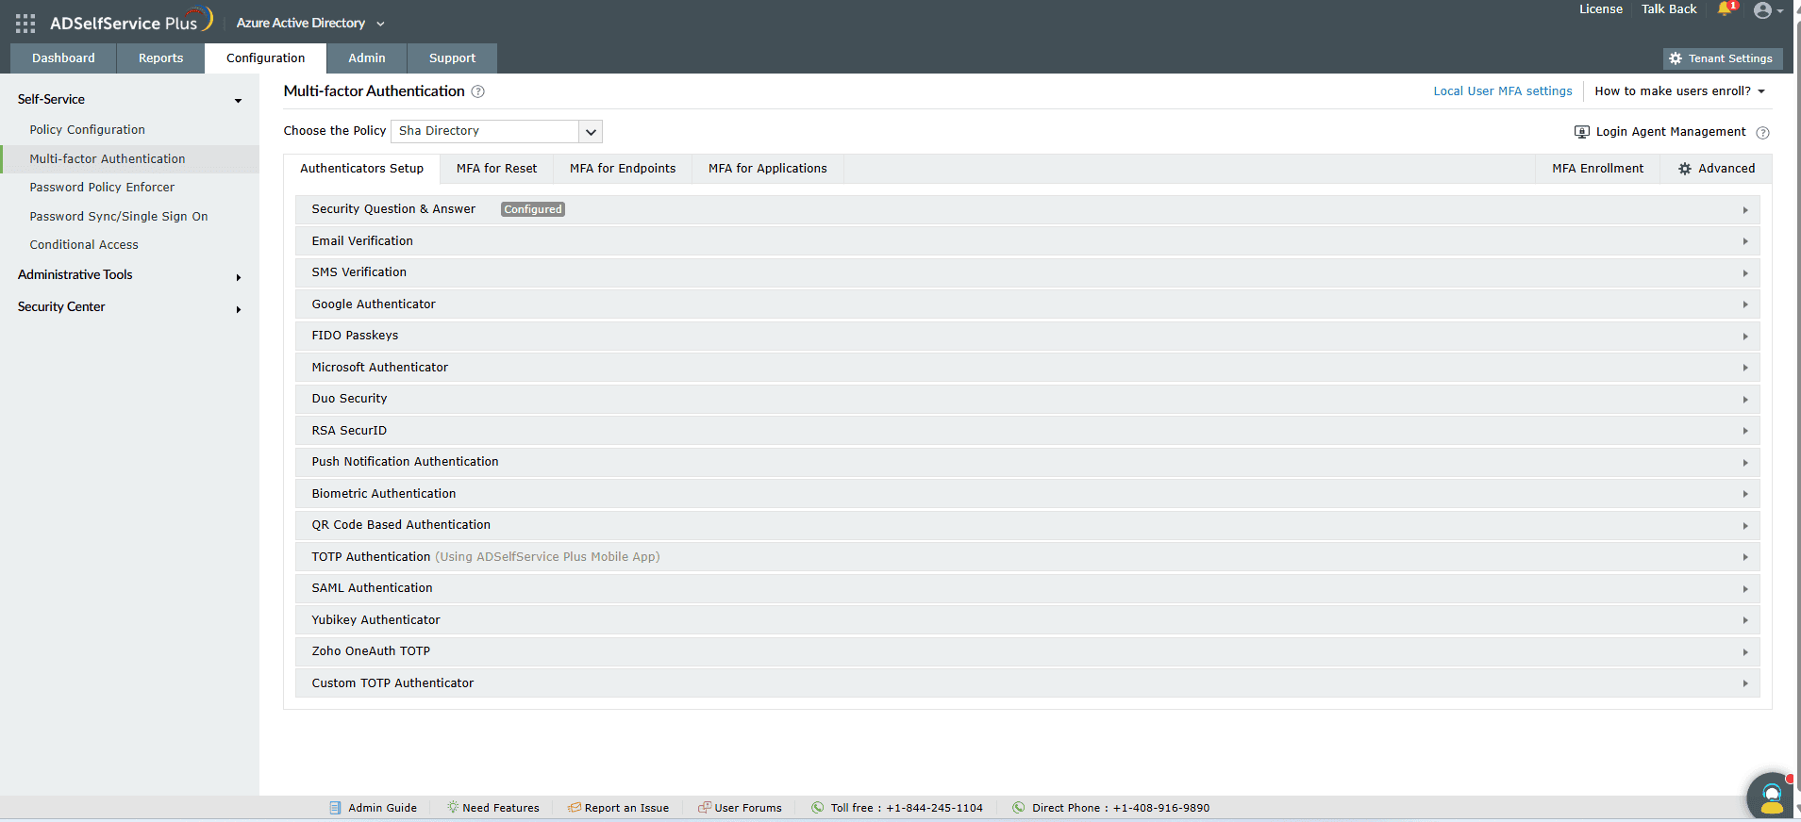The width and height of the screenshot is (1801, 822).
Task: Click the Tenant Settings gear button
Action: 1723,58
